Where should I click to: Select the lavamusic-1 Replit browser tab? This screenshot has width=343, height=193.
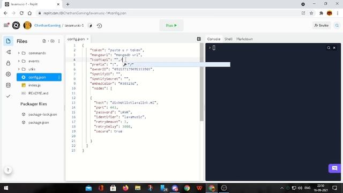coord(32,4)
